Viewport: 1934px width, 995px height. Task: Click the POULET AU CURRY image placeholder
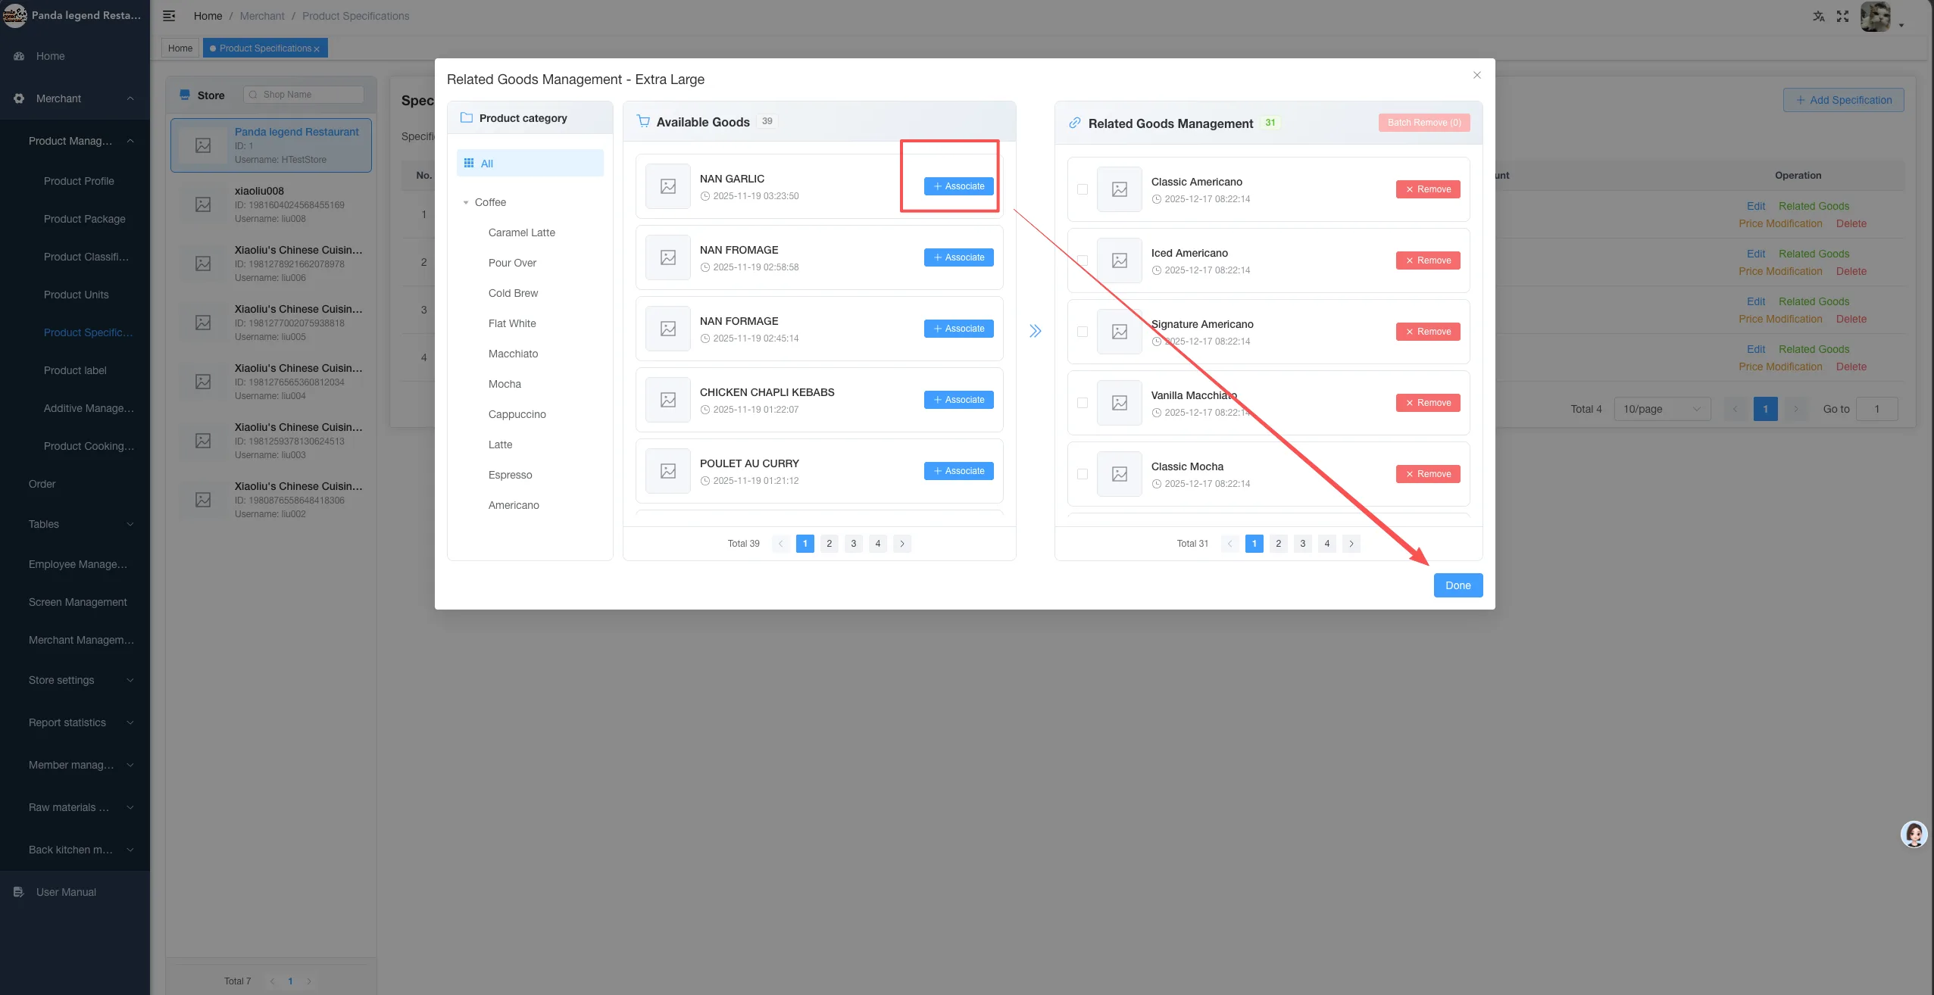tap(667, 471)
